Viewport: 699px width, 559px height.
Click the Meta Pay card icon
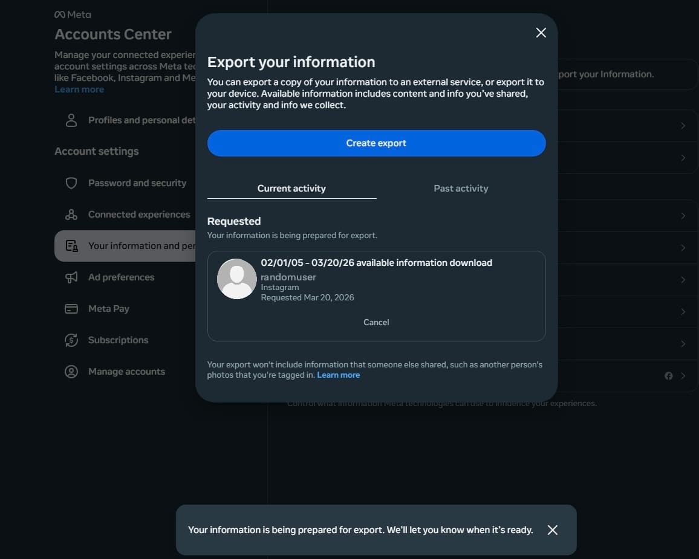click(x=71, y=309)
